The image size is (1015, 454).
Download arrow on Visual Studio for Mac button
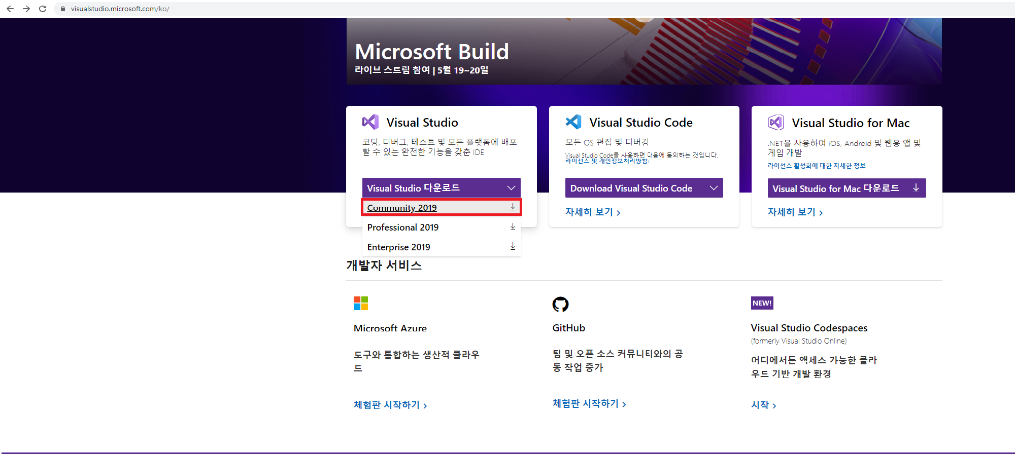(916, 188)
